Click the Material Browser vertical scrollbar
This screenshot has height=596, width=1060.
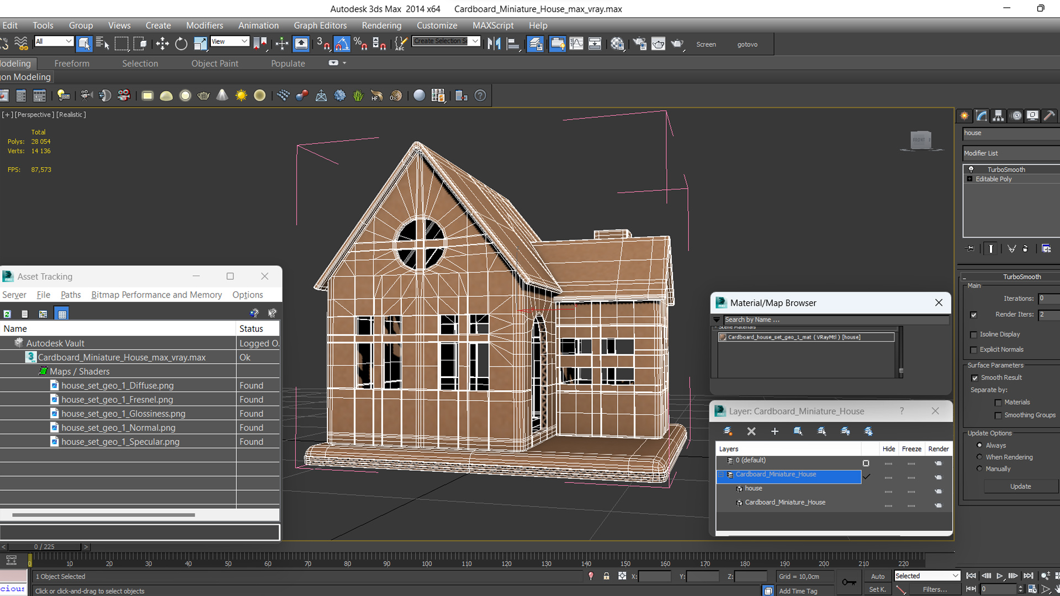point(901,352)
